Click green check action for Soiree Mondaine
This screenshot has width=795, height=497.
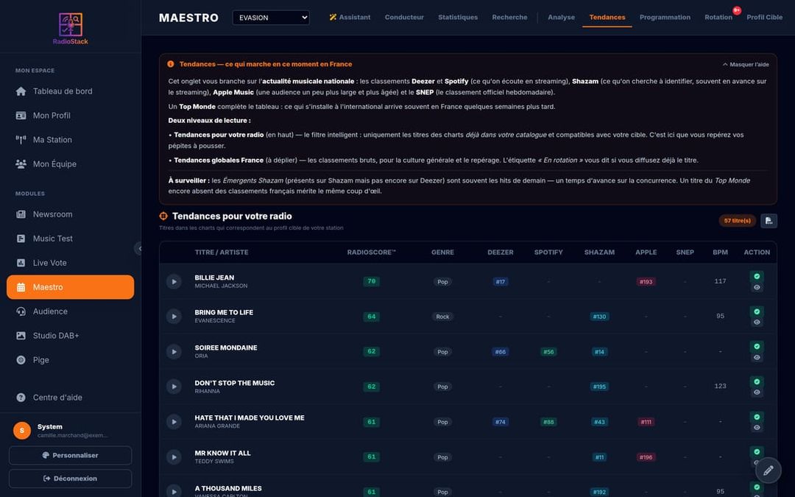tap(757, 346)
